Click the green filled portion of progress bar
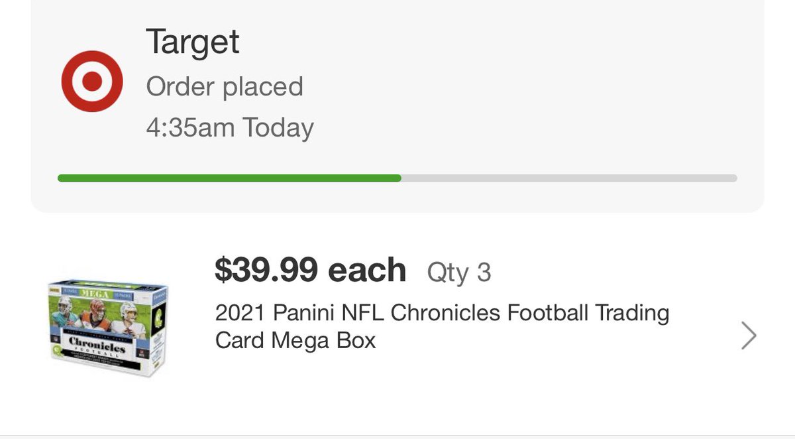Screen dimensions: 795x439 229,178
